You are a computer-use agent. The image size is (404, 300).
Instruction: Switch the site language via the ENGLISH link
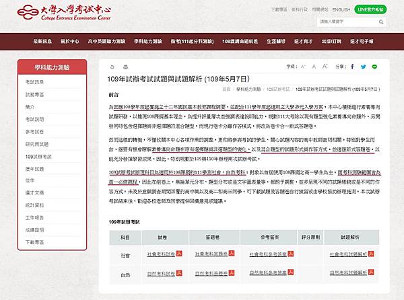coord(341,10)
